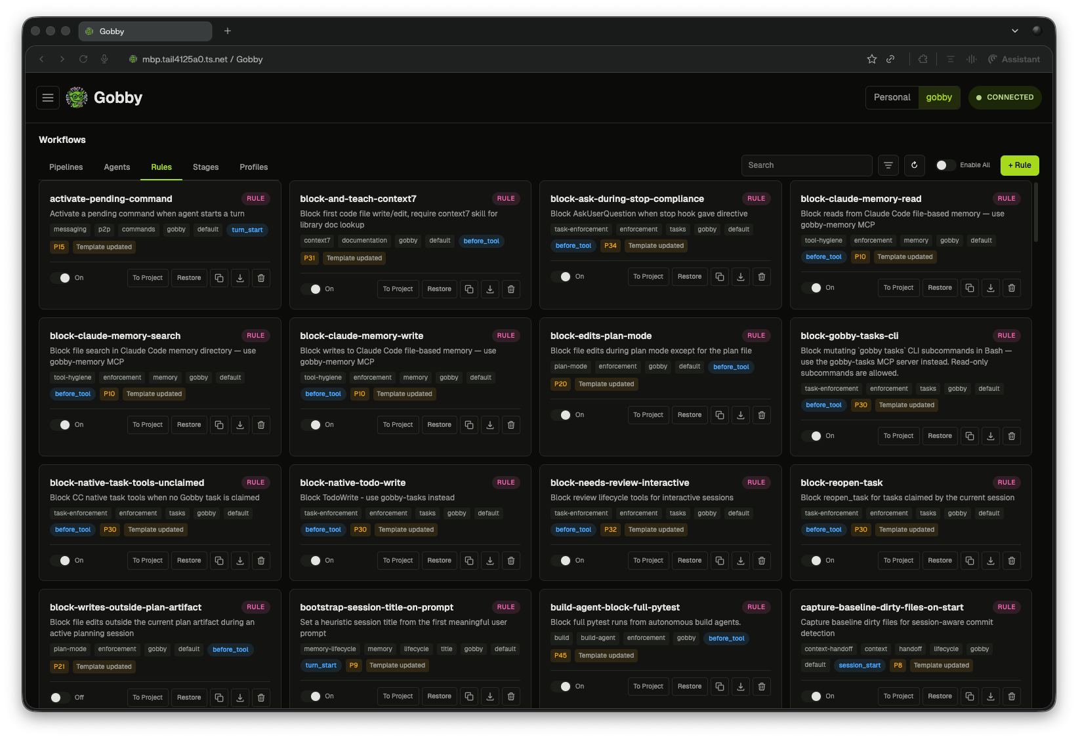Click the browser address bar URL
Viewport: 1078px width, 739px height.
[203, 59]
